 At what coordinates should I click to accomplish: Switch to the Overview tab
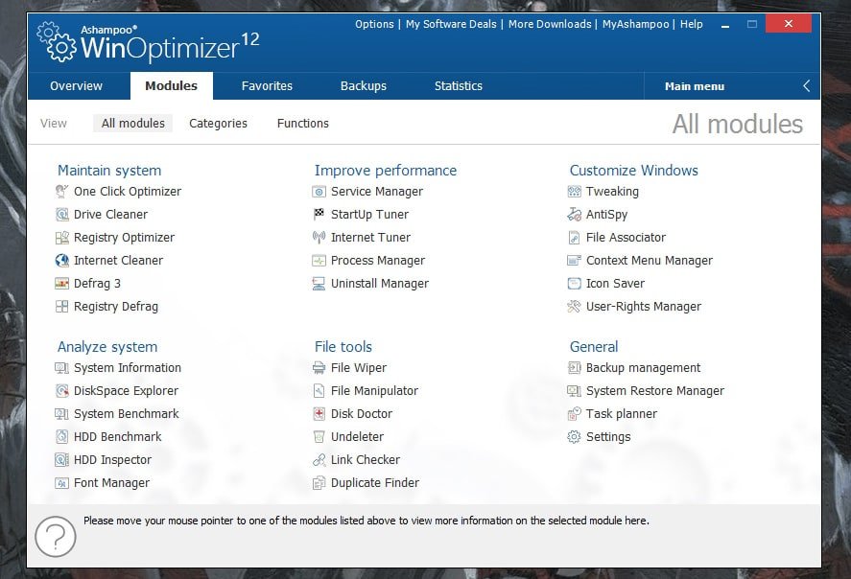(x=77, y=86)
